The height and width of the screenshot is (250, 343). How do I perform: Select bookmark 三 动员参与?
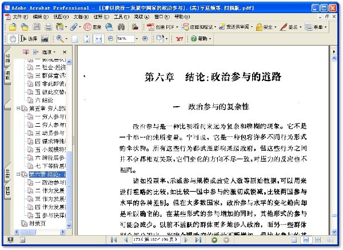[x=50, y=133]
